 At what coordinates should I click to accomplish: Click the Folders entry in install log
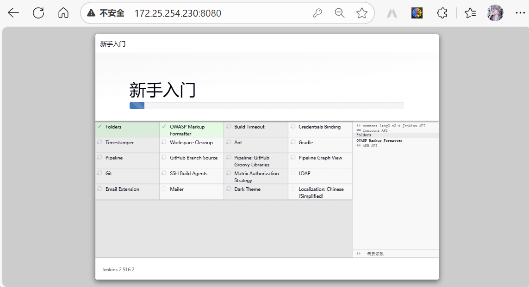click(x=364, y=135)
